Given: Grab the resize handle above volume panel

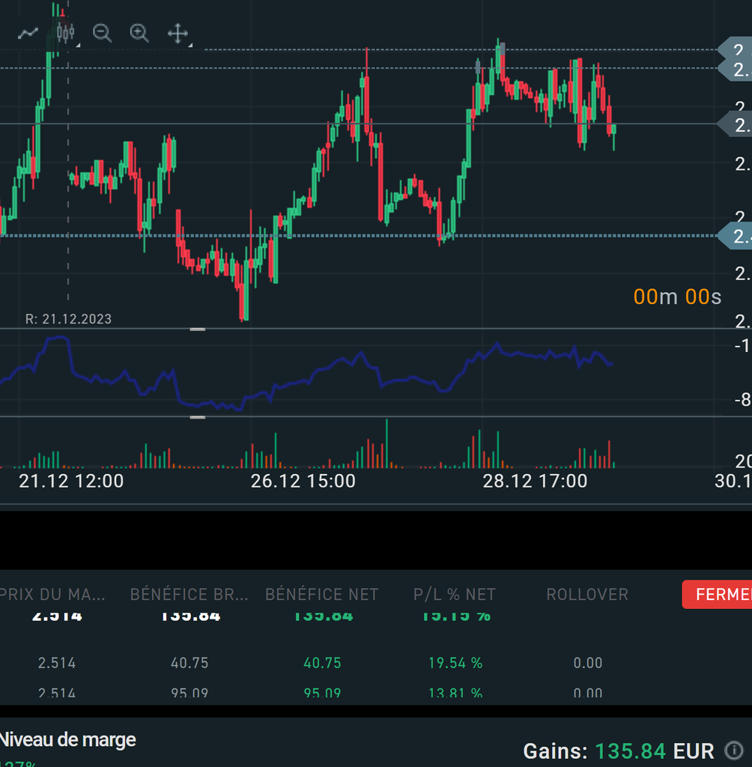Looking at the screenshot, I should (198, 416).
